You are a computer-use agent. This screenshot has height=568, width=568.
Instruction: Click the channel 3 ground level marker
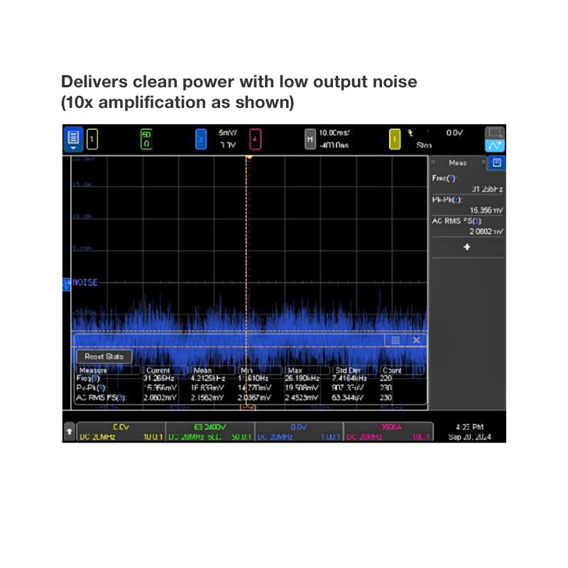pos(67,285)
